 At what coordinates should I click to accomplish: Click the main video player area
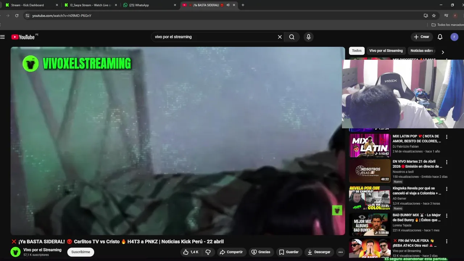coord(178,141)
